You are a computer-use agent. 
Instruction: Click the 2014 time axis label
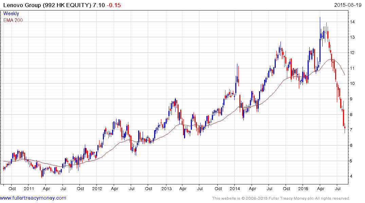pos(235,188)
